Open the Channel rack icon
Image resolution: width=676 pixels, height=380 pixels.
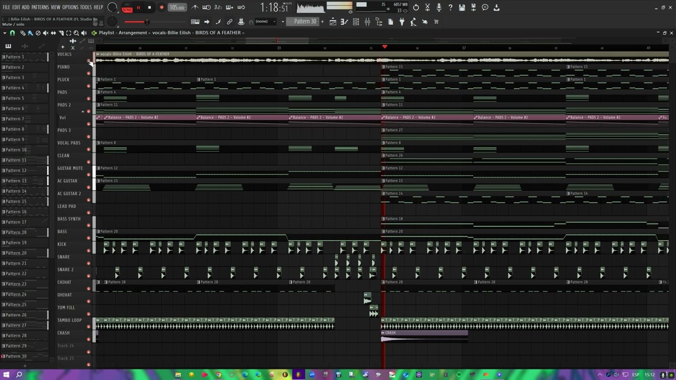(x=356, y=22)
